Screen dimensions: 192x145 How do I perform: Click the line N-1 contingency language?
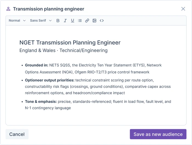48,108
